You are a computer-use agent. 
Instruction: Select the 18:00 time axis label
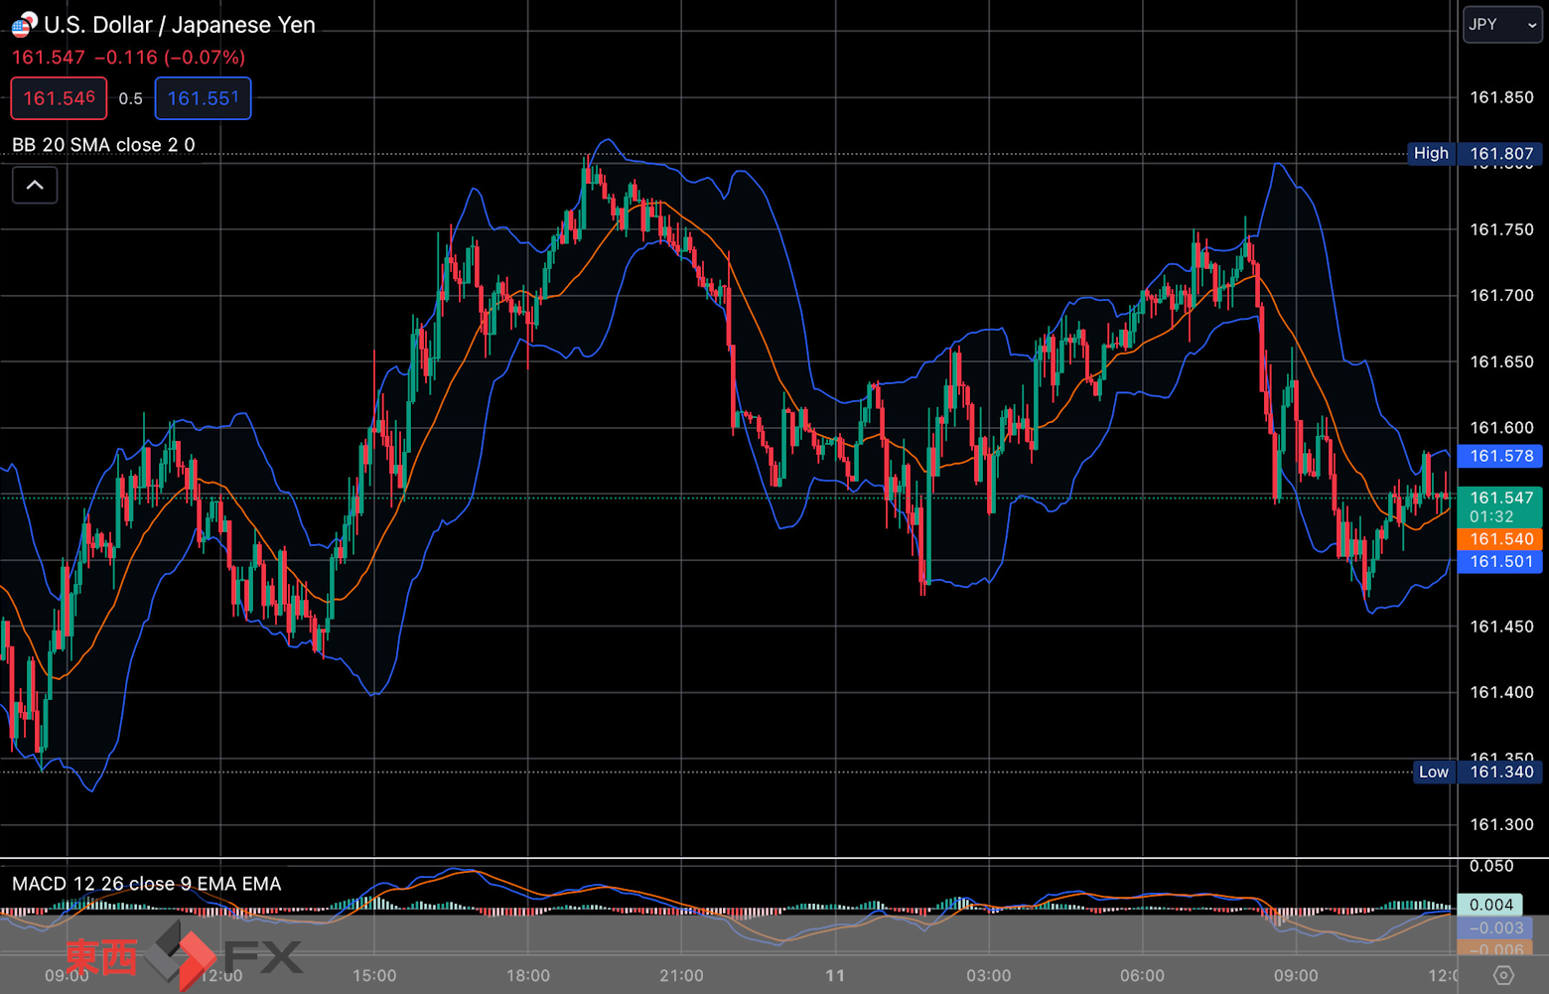(x=528, y=976)
